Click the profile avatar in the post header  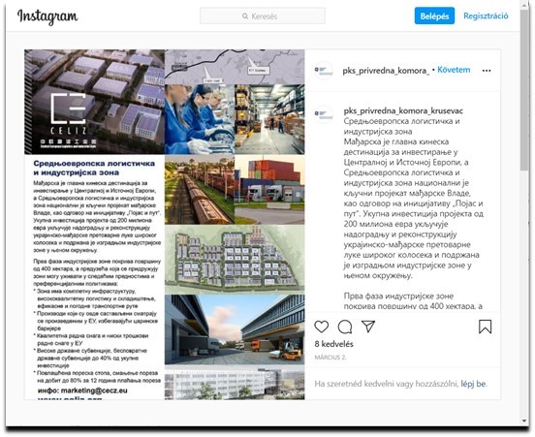323,71
